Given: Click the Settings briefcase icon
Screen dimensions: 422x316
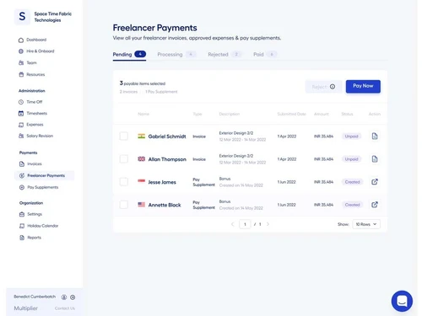Looking at the screenshot, I should 22,214.
